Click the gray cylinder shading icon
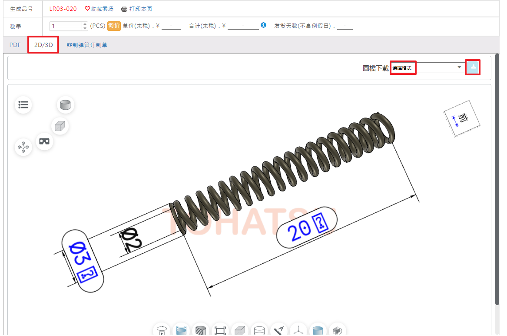The width and height of the screenshot is (507, 336). click(66, 104)
